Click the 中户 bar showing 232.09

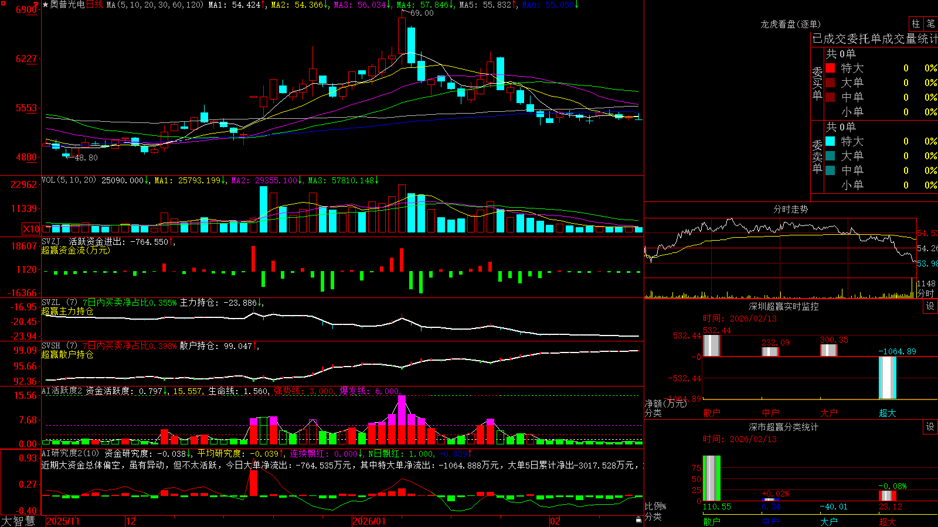coord(770,351)
